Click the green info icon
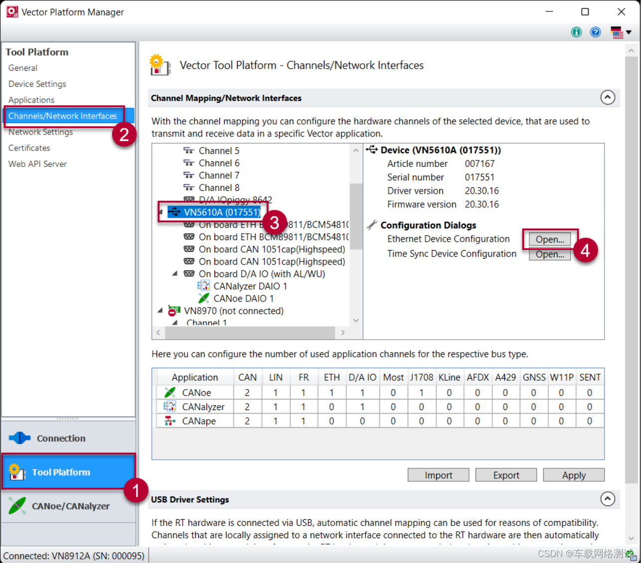 pyautogui.click(x=576, y=32)
